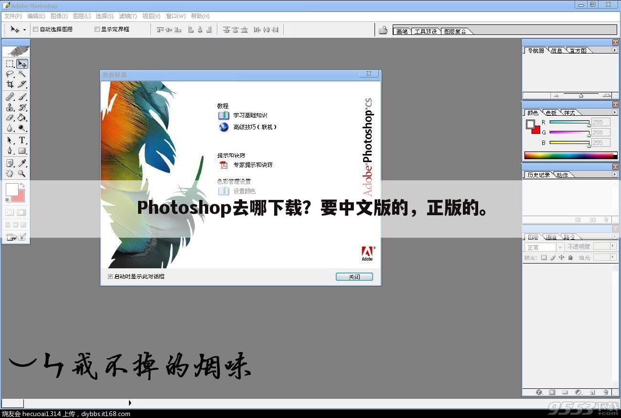Screen dimensions: 621x418
Task: Select the Healing Brush tool
Action: click(10, 97)
